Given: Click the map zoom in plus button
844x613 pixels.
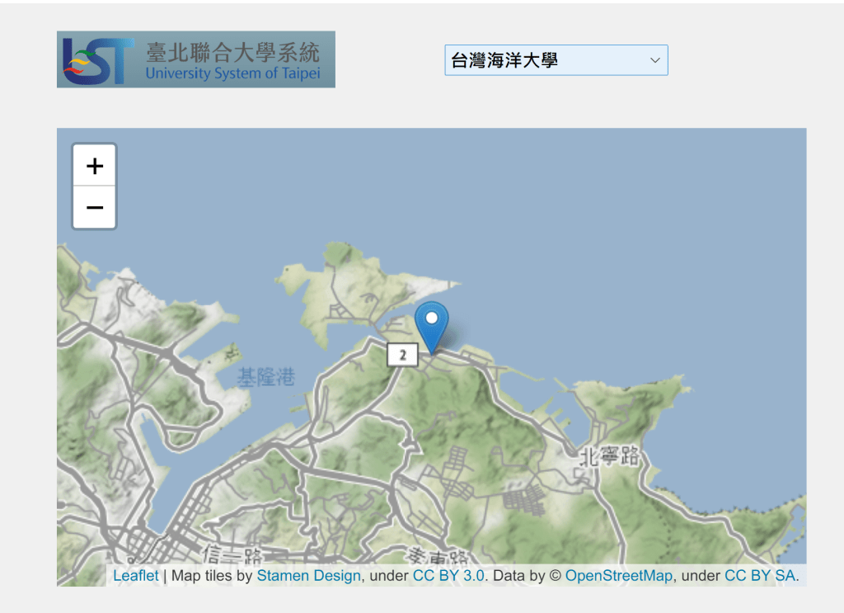Looking at the screenshot, I should pyautogui.click(x=95, y=166).
